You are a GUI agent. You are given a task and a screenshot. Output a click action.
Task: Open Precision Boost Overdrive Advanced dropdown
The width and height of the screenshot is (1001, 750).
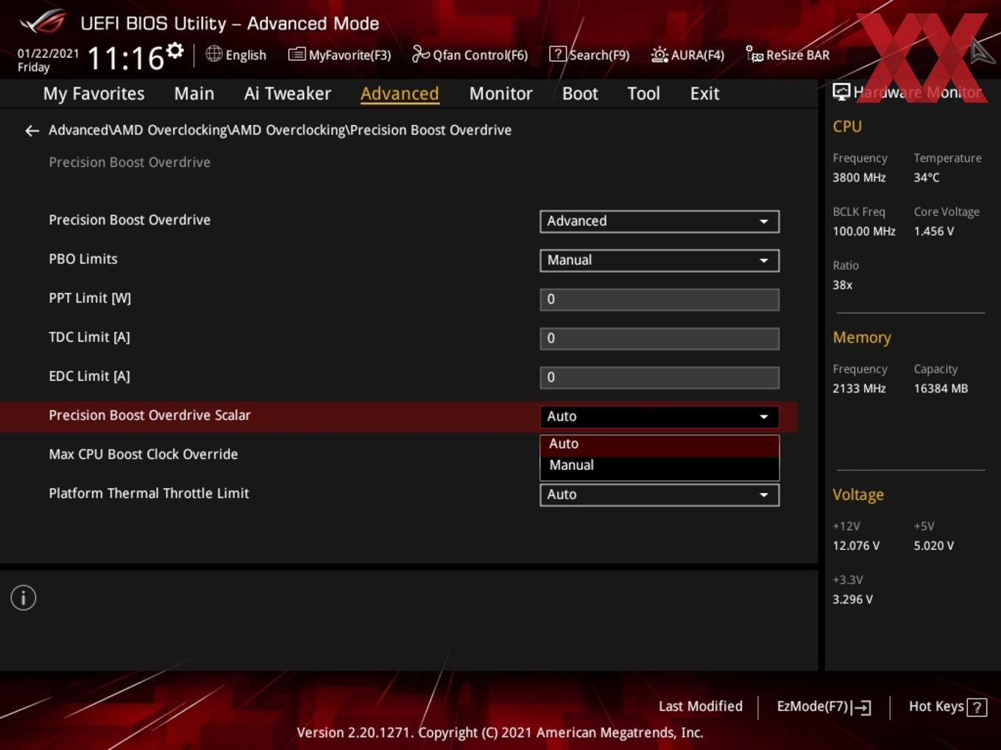click(659, 221)
